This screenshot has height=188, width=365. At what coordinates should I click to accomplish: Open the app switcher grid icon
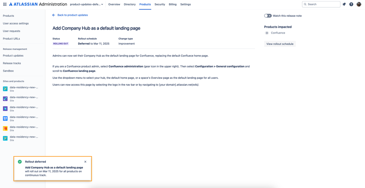pos(5,4)
